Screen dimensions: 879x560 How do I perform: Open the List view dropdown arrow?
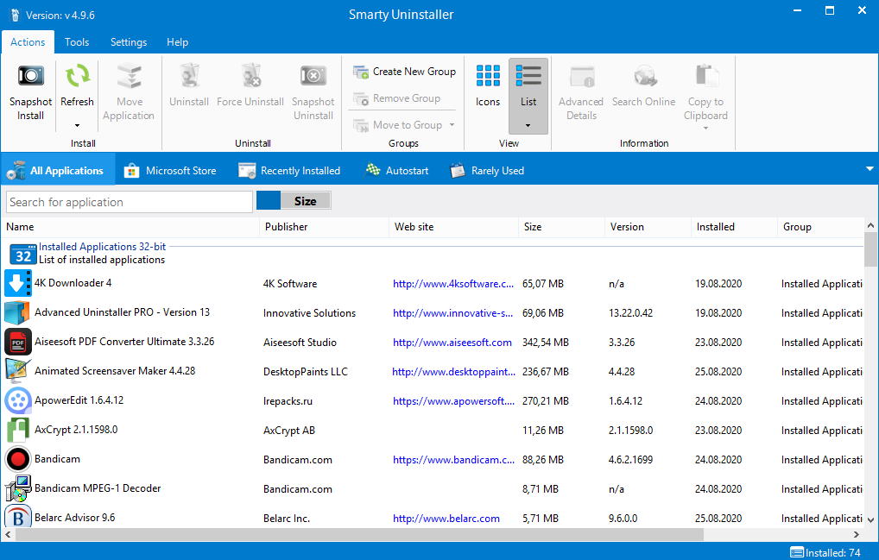point(528,125)
